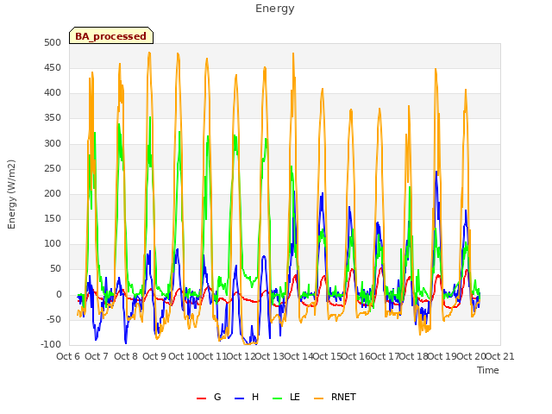Click the 300 y-axis tick label

[x=53, y=144]
